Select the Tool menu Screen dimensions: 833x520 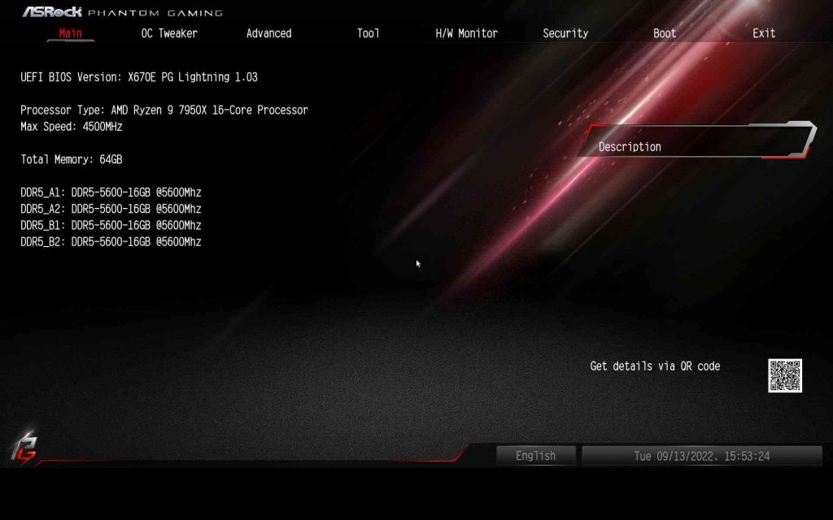(368, 33)
